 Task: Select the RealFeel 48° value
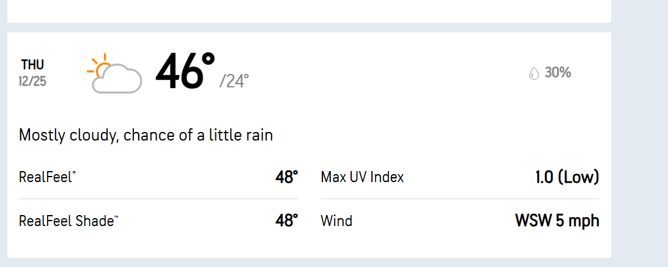point(286,178)
